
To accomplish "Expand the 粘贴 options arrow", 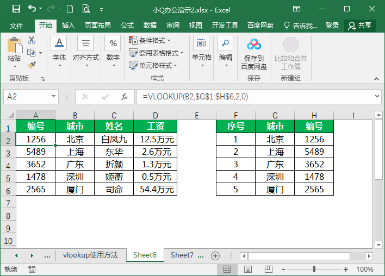I will click(15, 66).
